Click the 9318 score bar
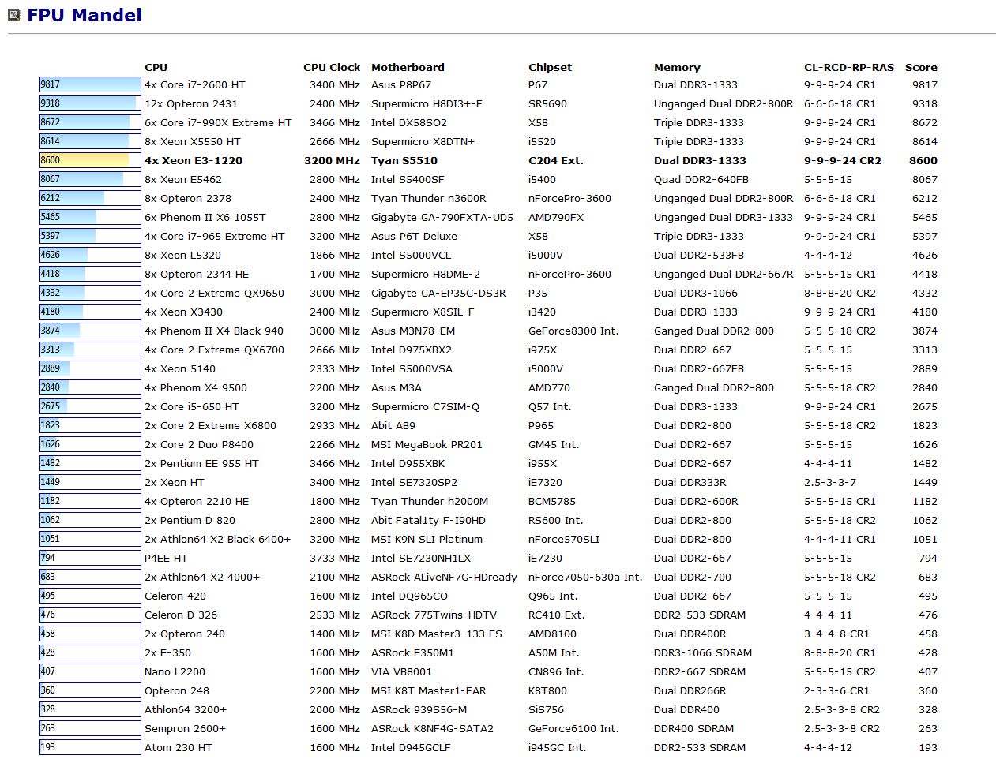Screen dimensions: 996x759 pos(90,103)
